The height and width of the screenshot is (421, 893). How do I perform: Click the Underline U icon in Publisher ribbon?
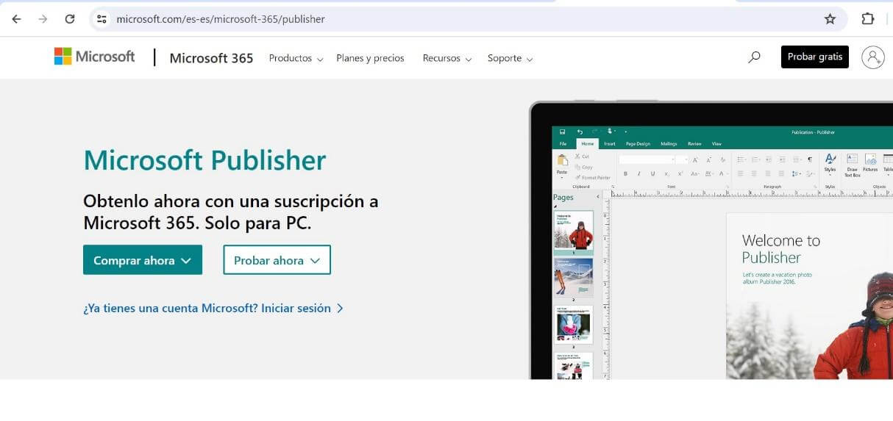(x=652, y=174)
